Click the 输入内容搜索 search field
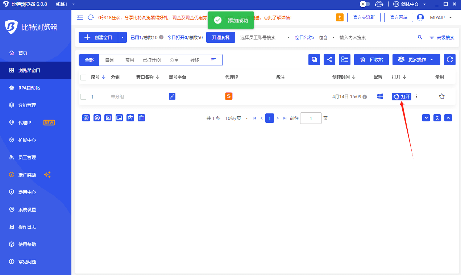461x275 pixels. point(377,37)
